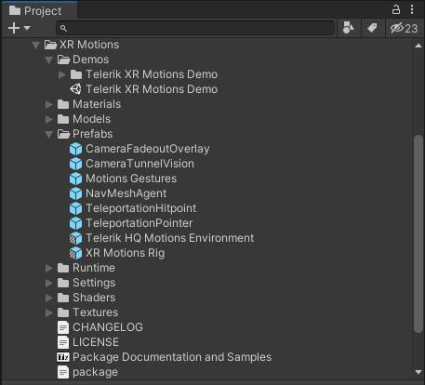425x385 pixels.
Task: Select the TeleportationPointer prefab cube icon
Action: (75, 223)
